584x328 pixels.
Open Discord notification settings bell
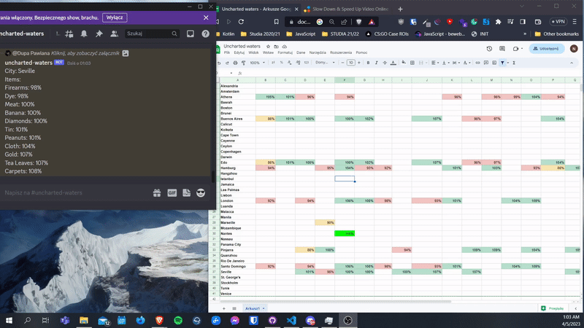[x=84, y=34]
